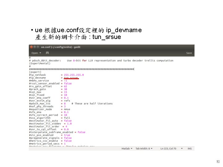Close the gedit window

(x=31, y=47)
